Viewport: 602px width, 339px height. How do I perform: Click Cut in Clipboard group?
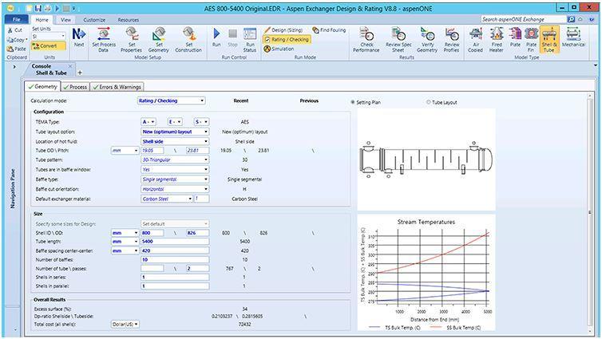click(x=15, y=30)
